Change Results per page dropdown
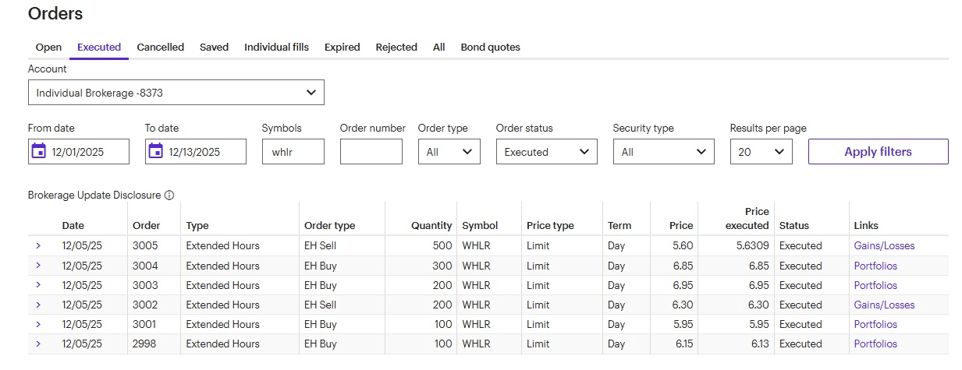962x370 pixels. click(761, 152)
